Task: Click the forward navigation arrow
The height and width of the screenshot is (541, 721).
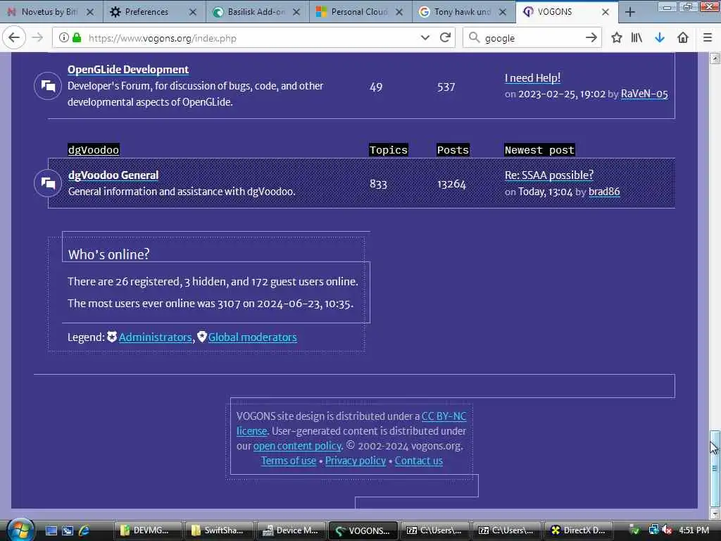Action: tap(38, 38)
